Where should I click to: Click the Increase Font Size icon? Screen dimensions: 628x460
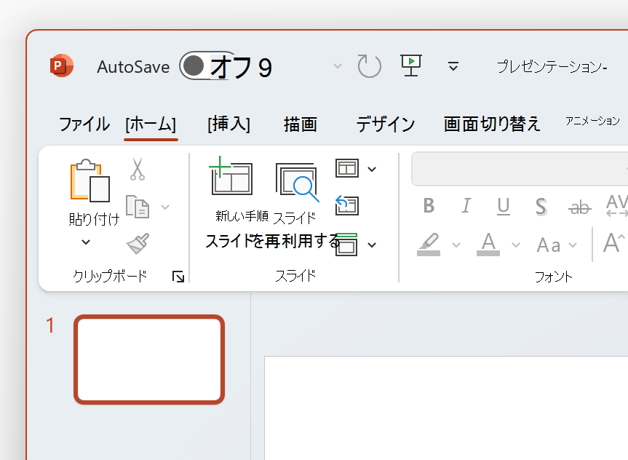(x=614, y=243)
